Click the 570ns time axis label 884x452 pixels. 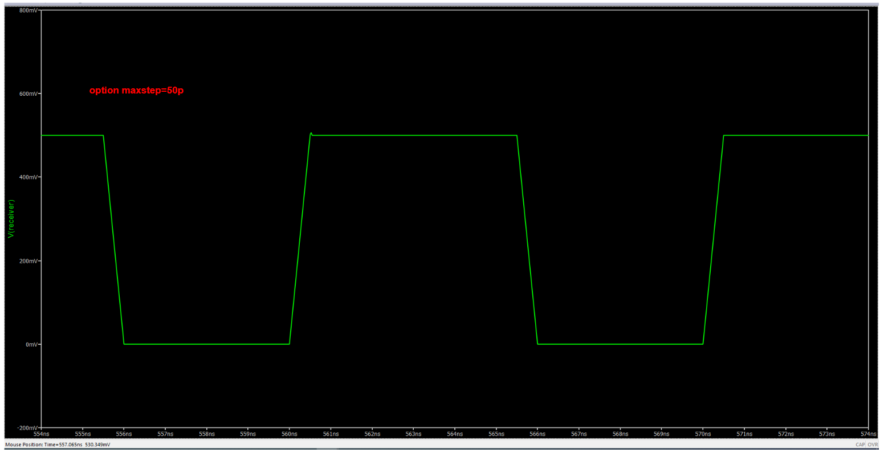[x=703, y=434]
